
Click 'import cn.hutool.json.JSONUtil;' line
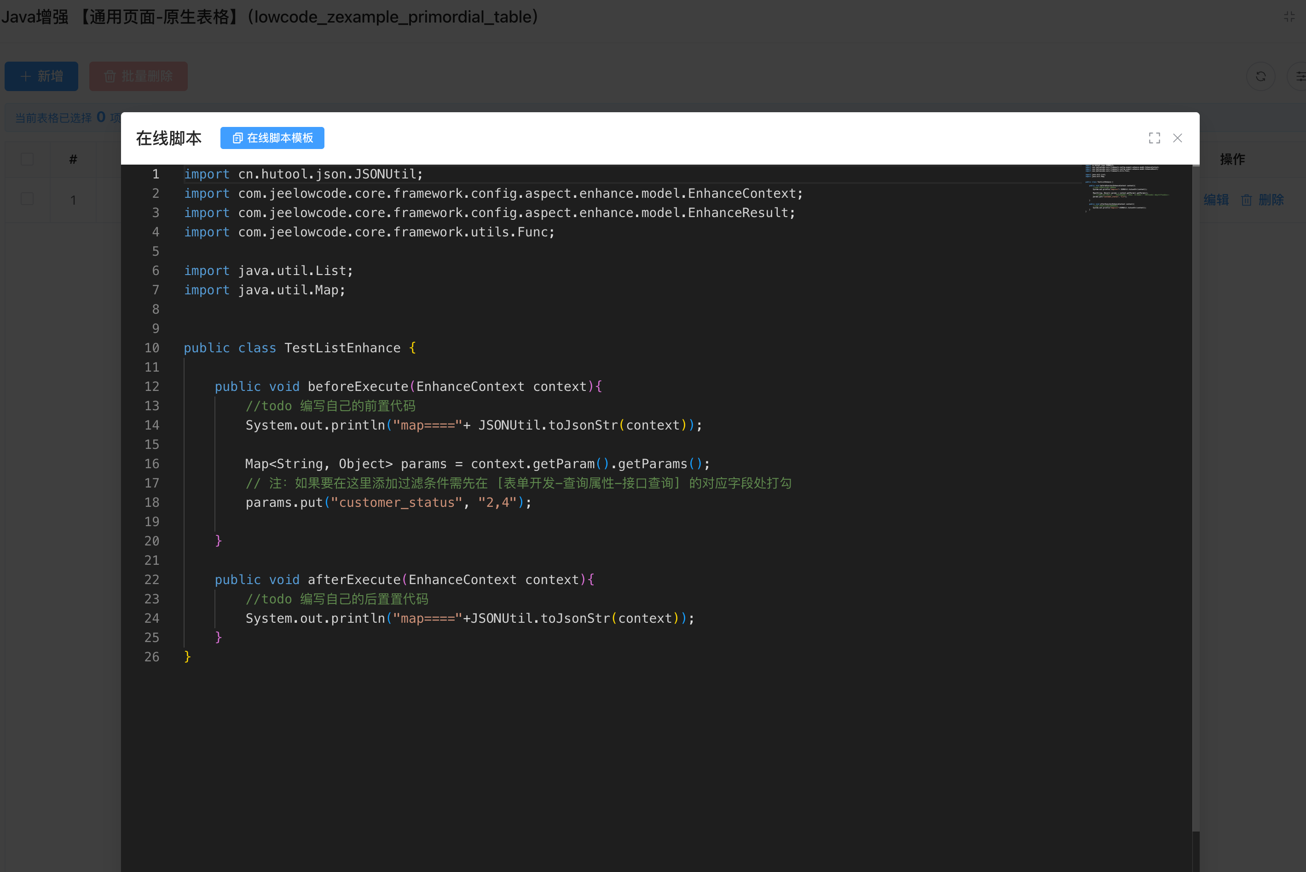(303, 174)
